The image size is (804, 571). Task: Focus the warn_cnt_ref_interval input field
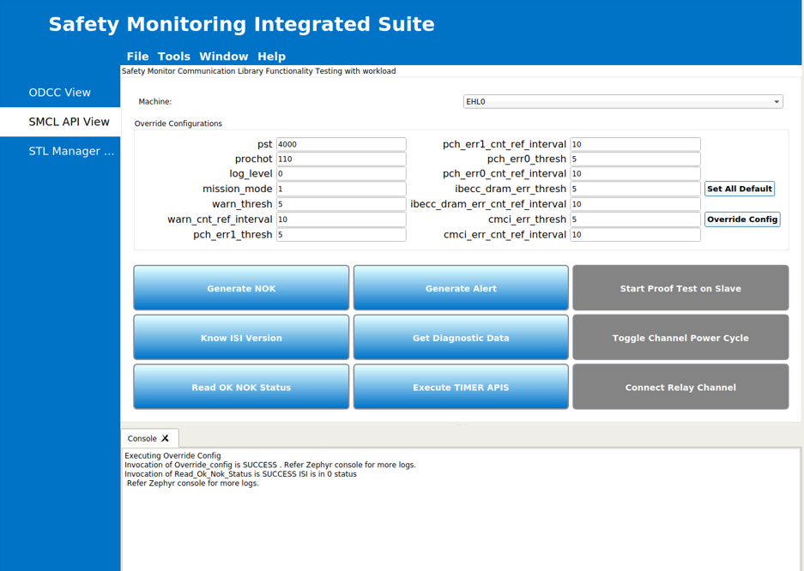pos(341,219)
